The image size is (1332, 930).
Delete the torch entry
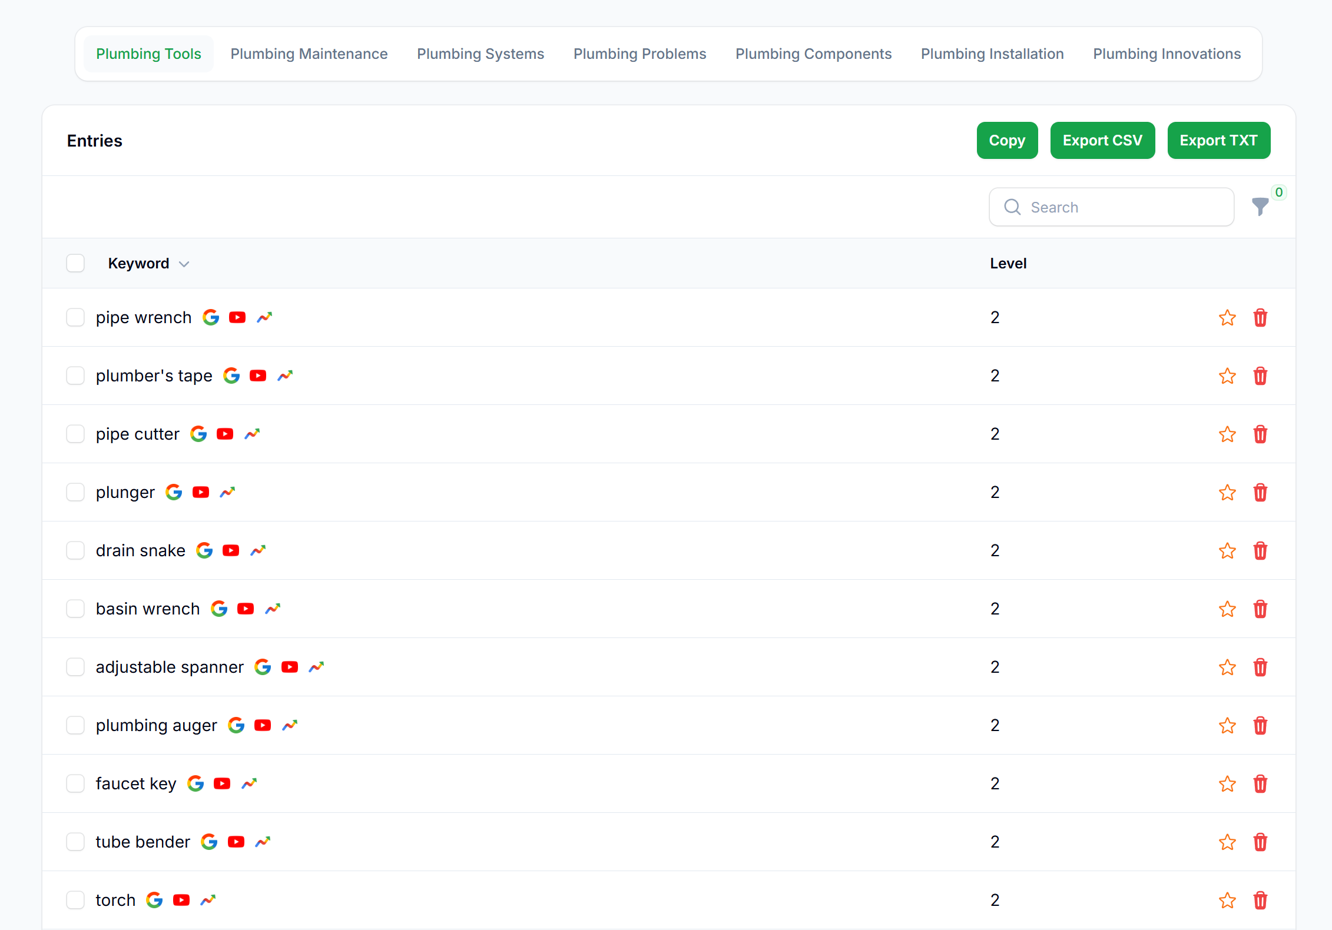[1260, 901]
